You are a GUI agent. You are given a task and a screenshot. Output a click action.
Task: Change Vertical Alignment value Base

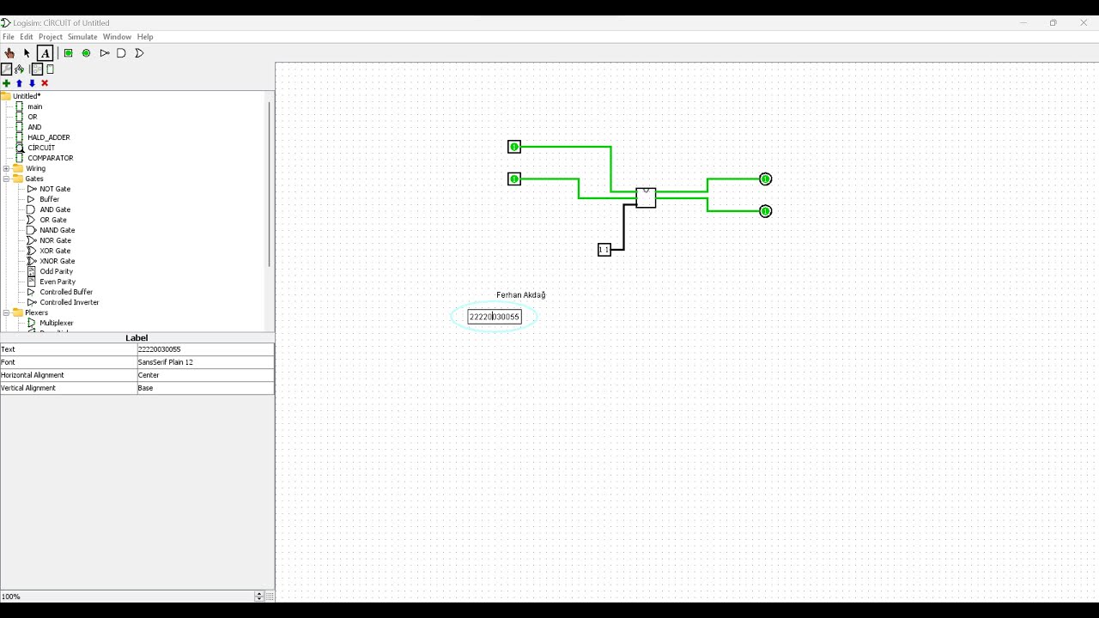pyautogui.click(x=205, y=388)
